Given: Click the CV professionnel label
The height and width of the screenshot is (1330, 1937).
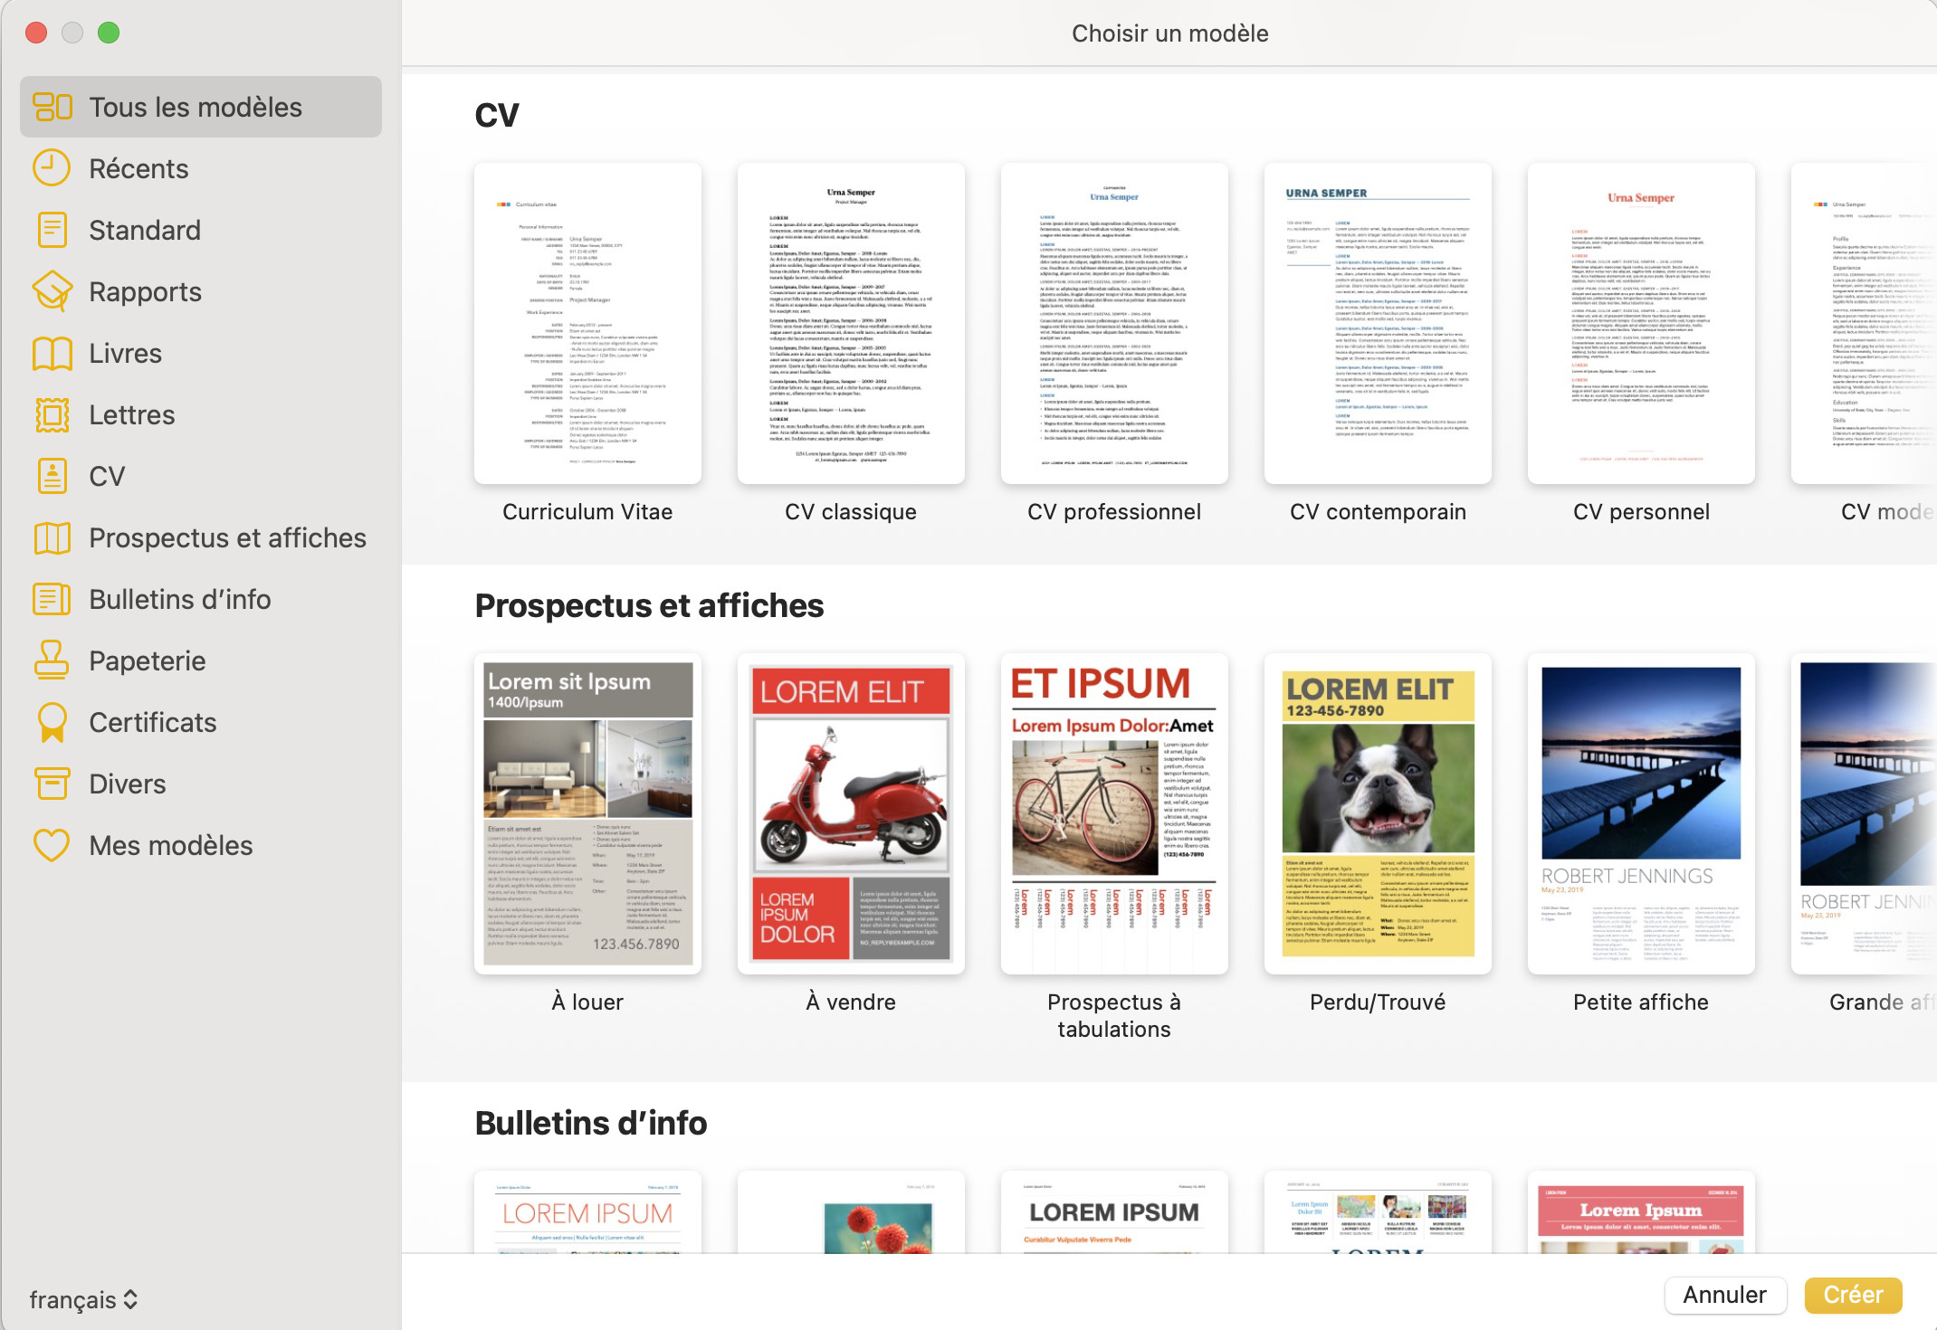Looking at the screenshot, I should [1114, 512].
